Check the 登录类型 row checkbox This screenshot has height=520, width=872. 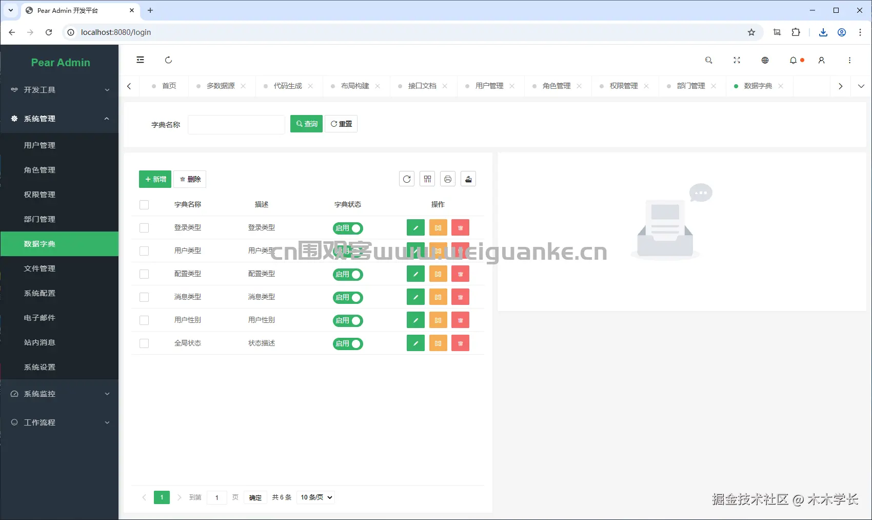point(144,228)
